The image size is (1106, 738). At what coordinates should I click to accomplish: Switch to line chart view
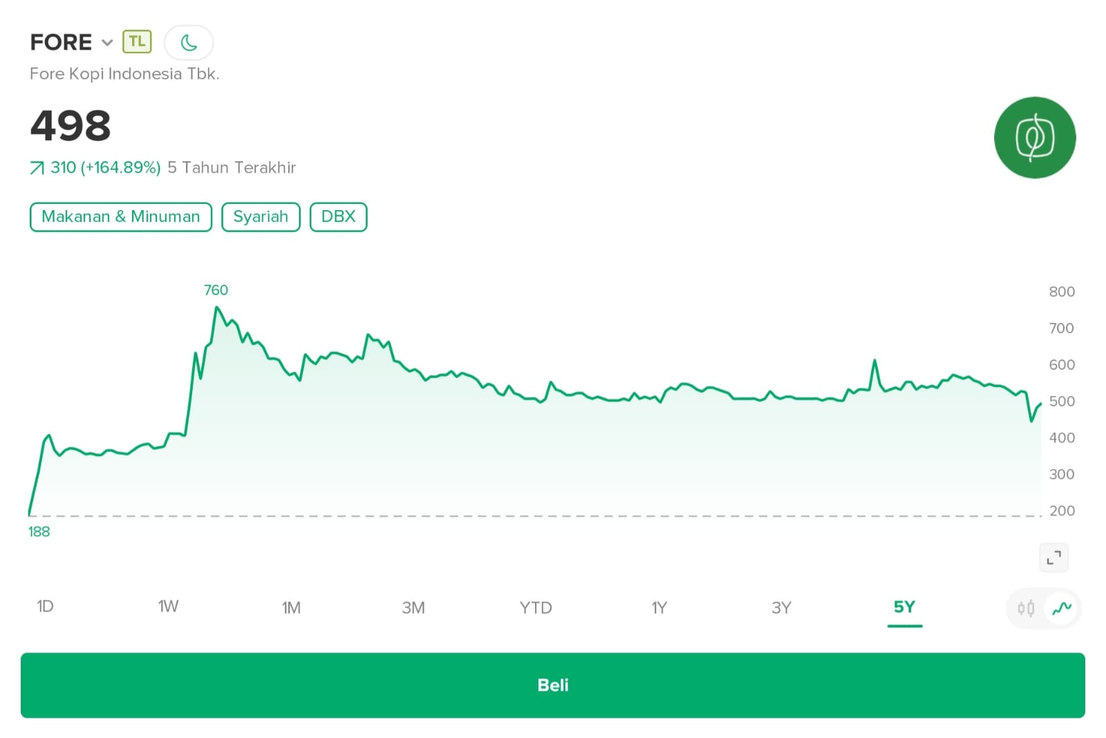(1062, 609)
